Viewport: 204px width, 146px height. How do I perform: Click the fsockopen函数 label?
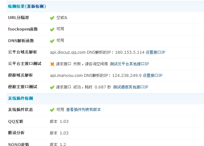(x=23, y=29)
